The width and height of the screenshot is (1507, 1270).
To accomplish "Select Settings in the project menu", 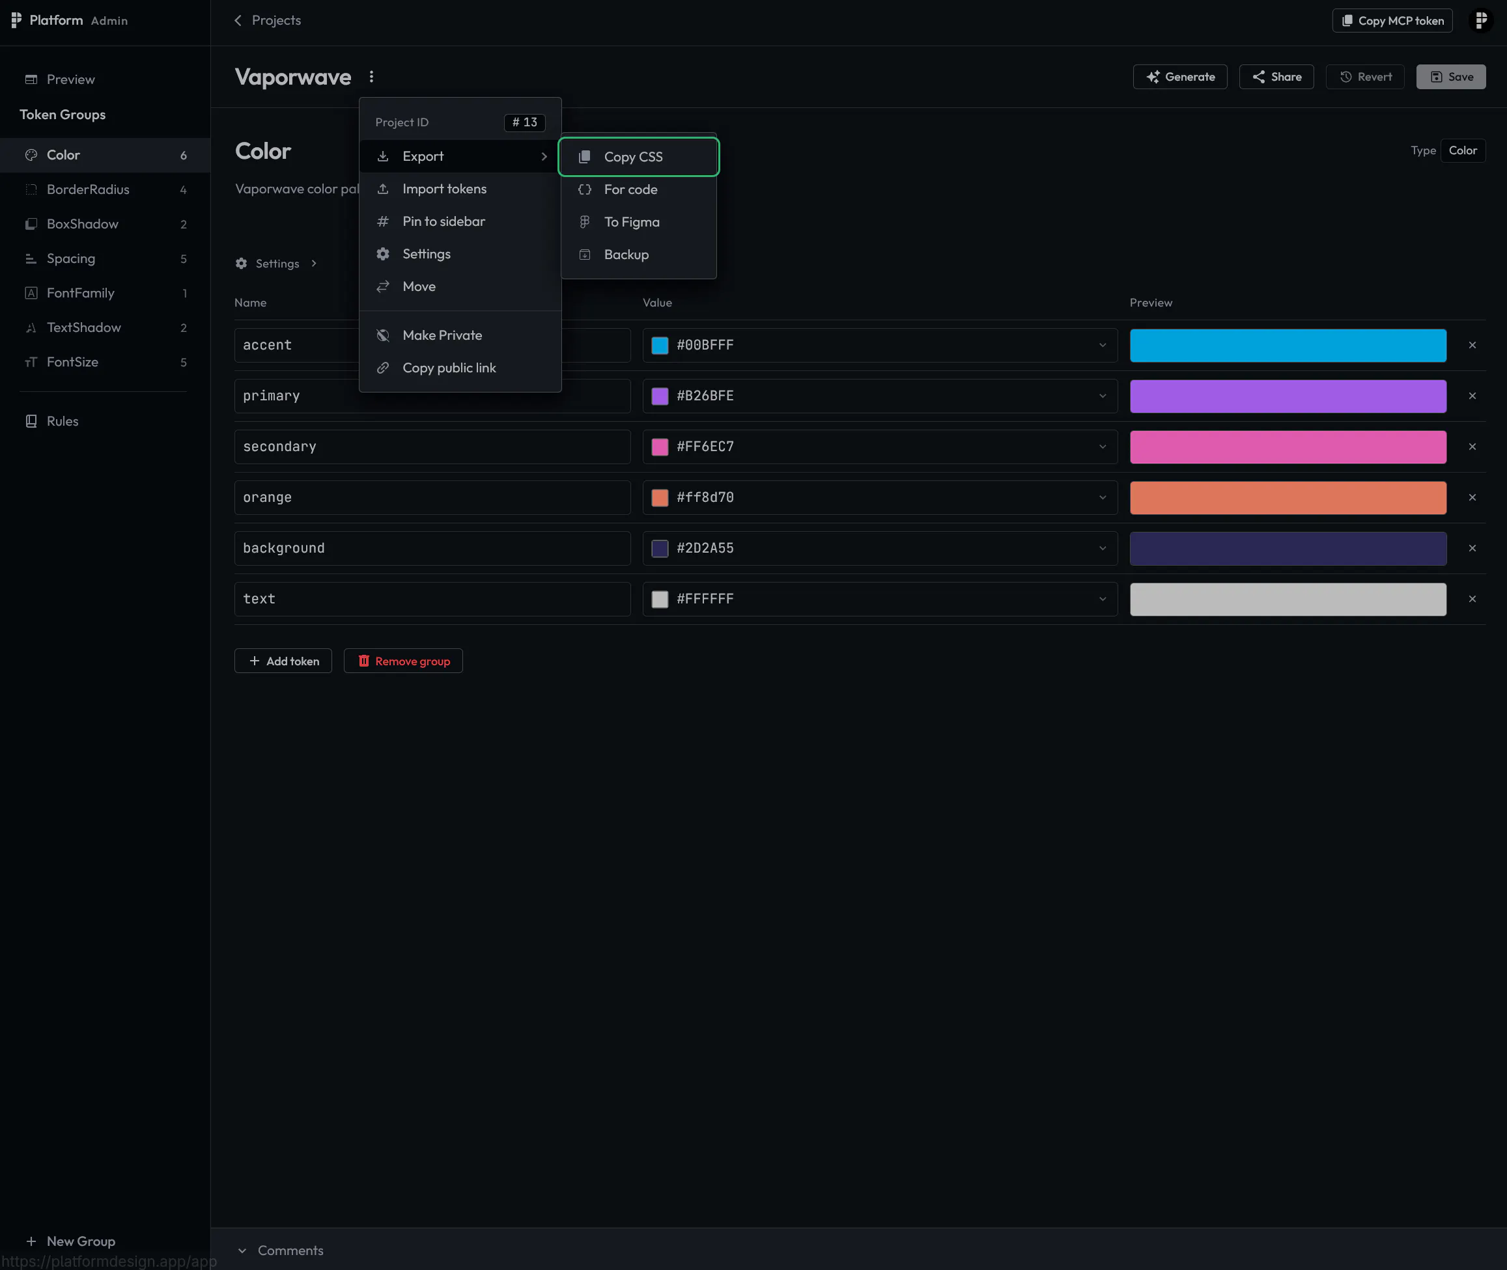I will 460,254.
